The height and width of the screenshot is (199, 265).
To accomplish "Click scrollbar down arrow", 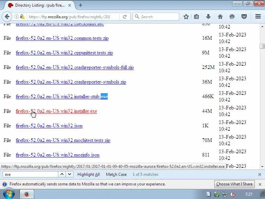I will point(262,167).
